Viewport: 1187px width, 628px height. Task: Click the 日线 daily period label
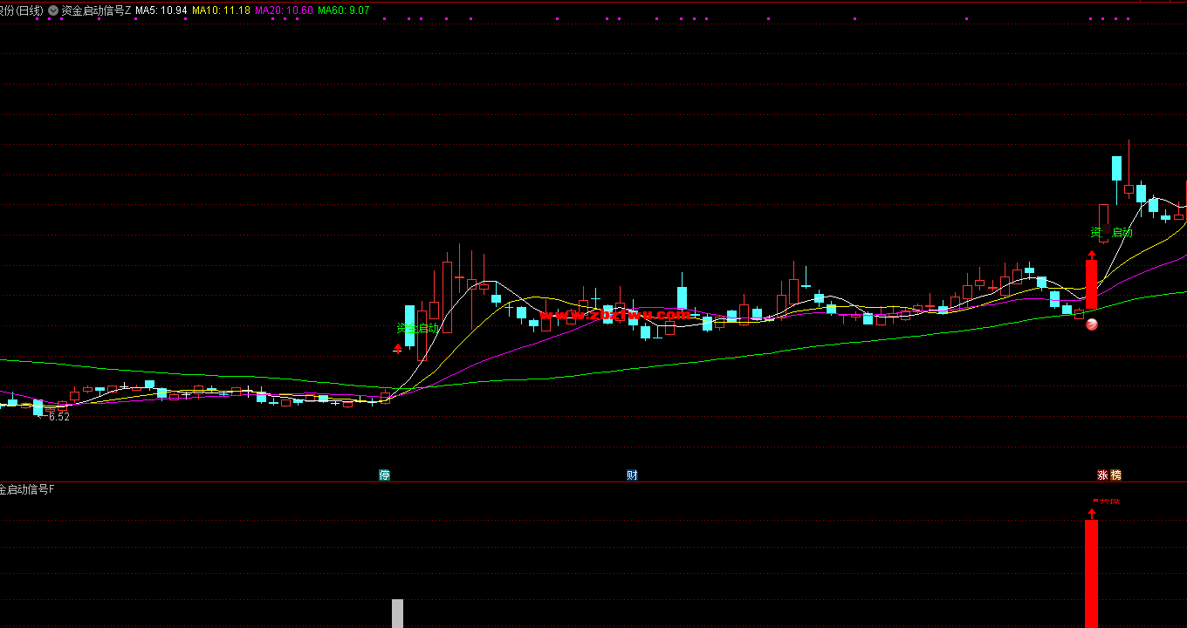point(30,10)
